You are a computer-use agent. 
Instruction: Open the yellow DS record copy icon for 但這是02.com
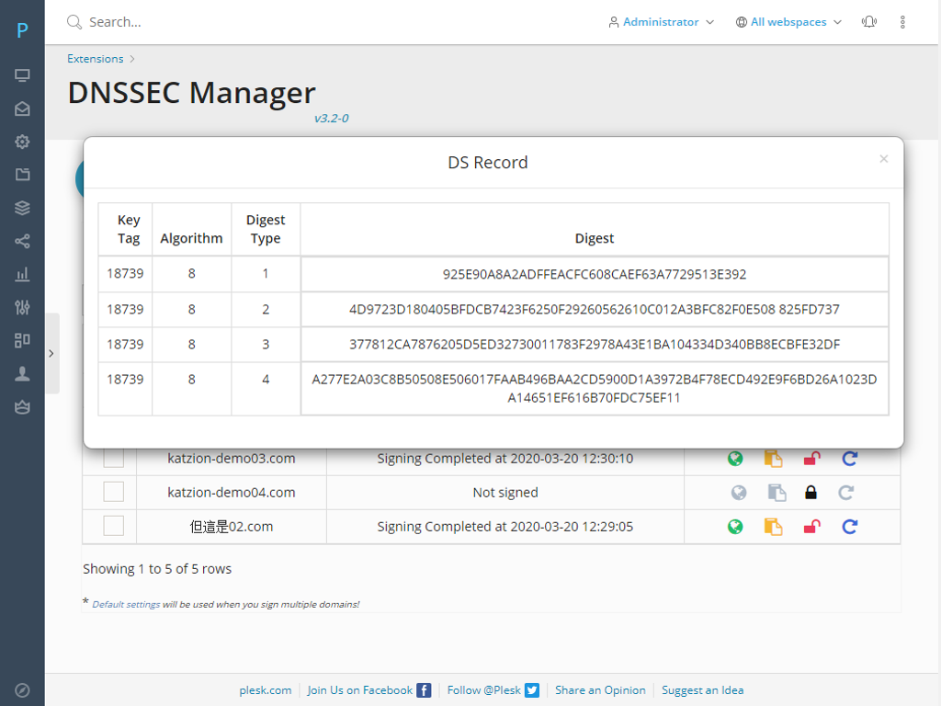click(773, 527)
